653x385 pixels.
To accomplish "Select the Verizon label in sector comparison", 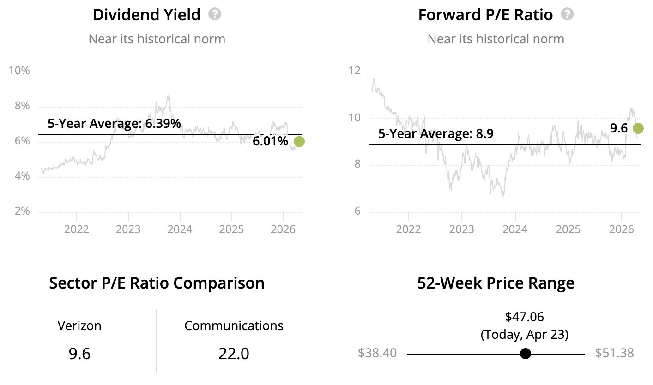I will click(x=79, y=325).
